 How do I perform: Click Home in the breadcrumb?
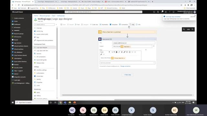(36, 16)
